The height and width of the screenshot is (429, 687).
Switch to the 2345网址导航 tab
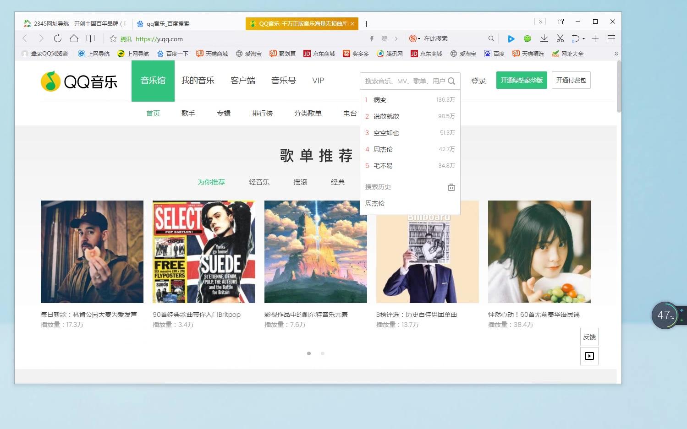[x=76, y=24]
